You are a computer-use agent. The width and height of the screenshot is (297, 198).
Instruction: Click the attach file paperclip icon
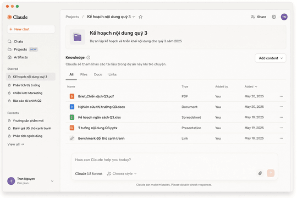tap(260, 173)
